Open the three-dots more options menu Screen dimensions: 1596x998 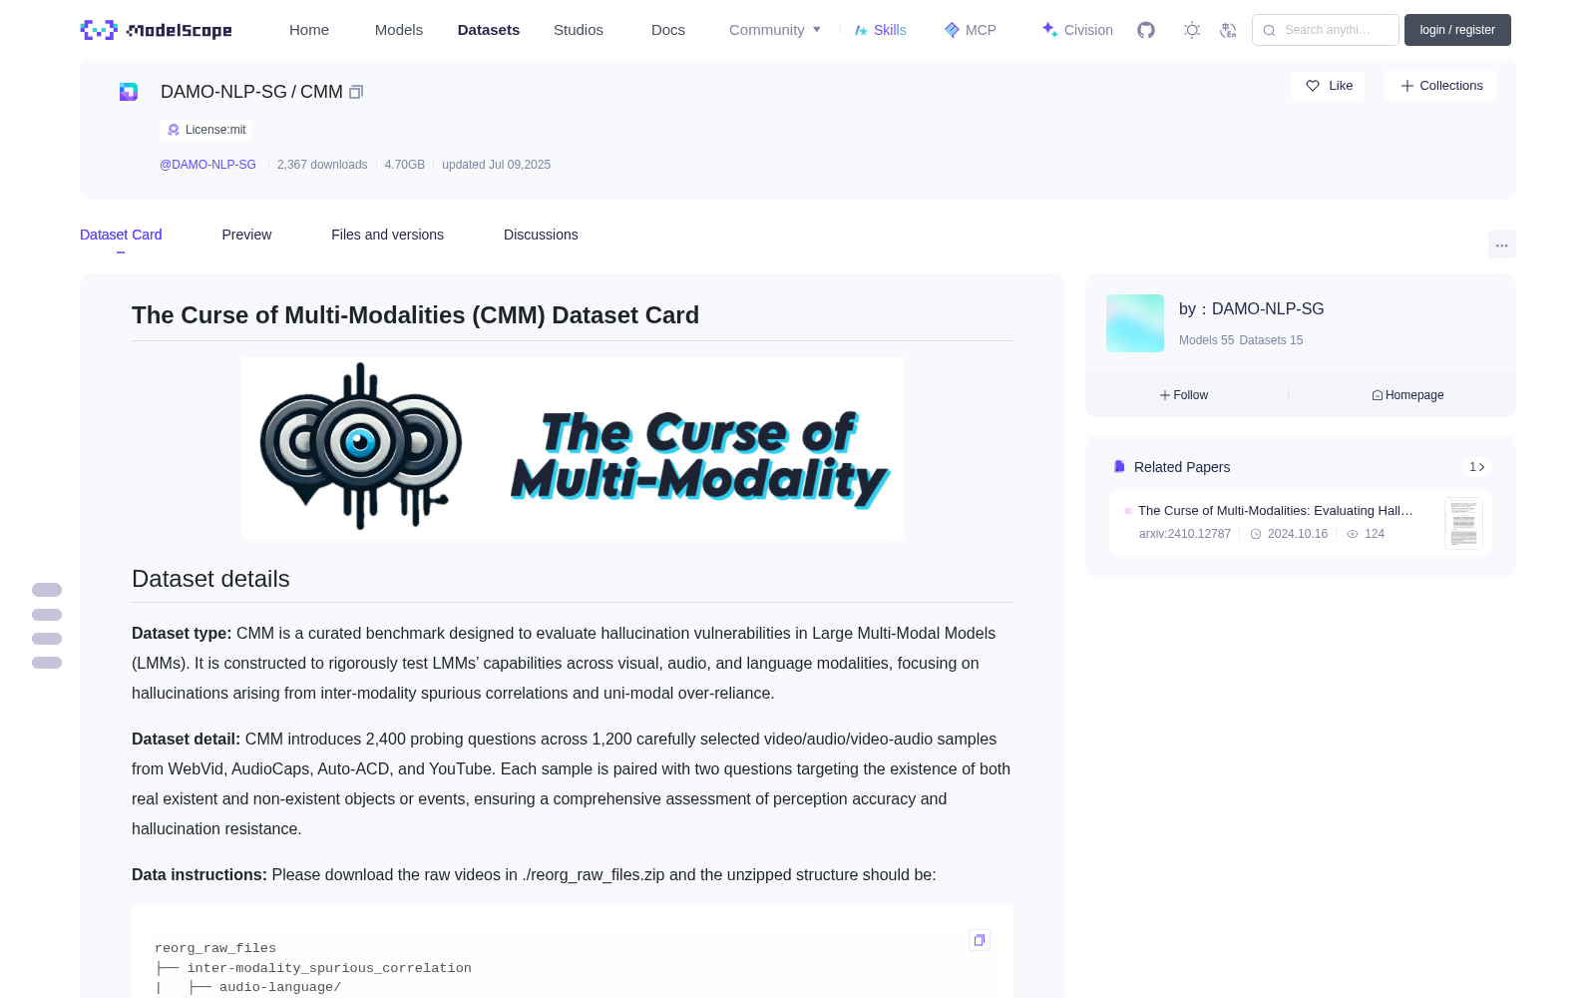tap(1501, 245)
